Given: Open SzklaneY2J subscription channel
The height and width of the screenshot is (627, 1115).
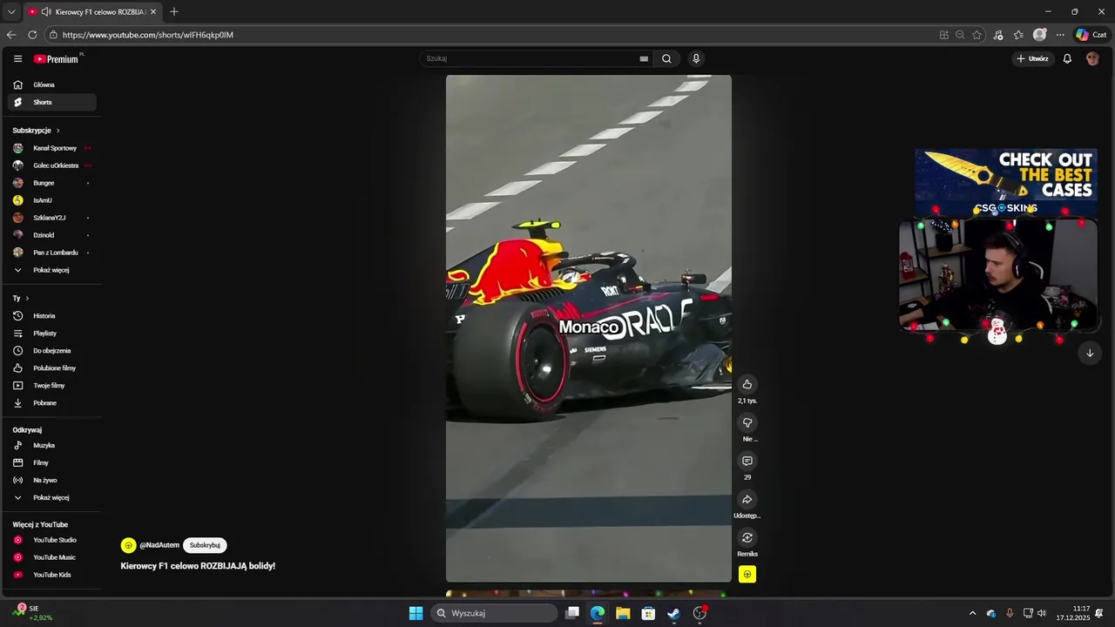Looking at the screenshot, I should 52,218.
